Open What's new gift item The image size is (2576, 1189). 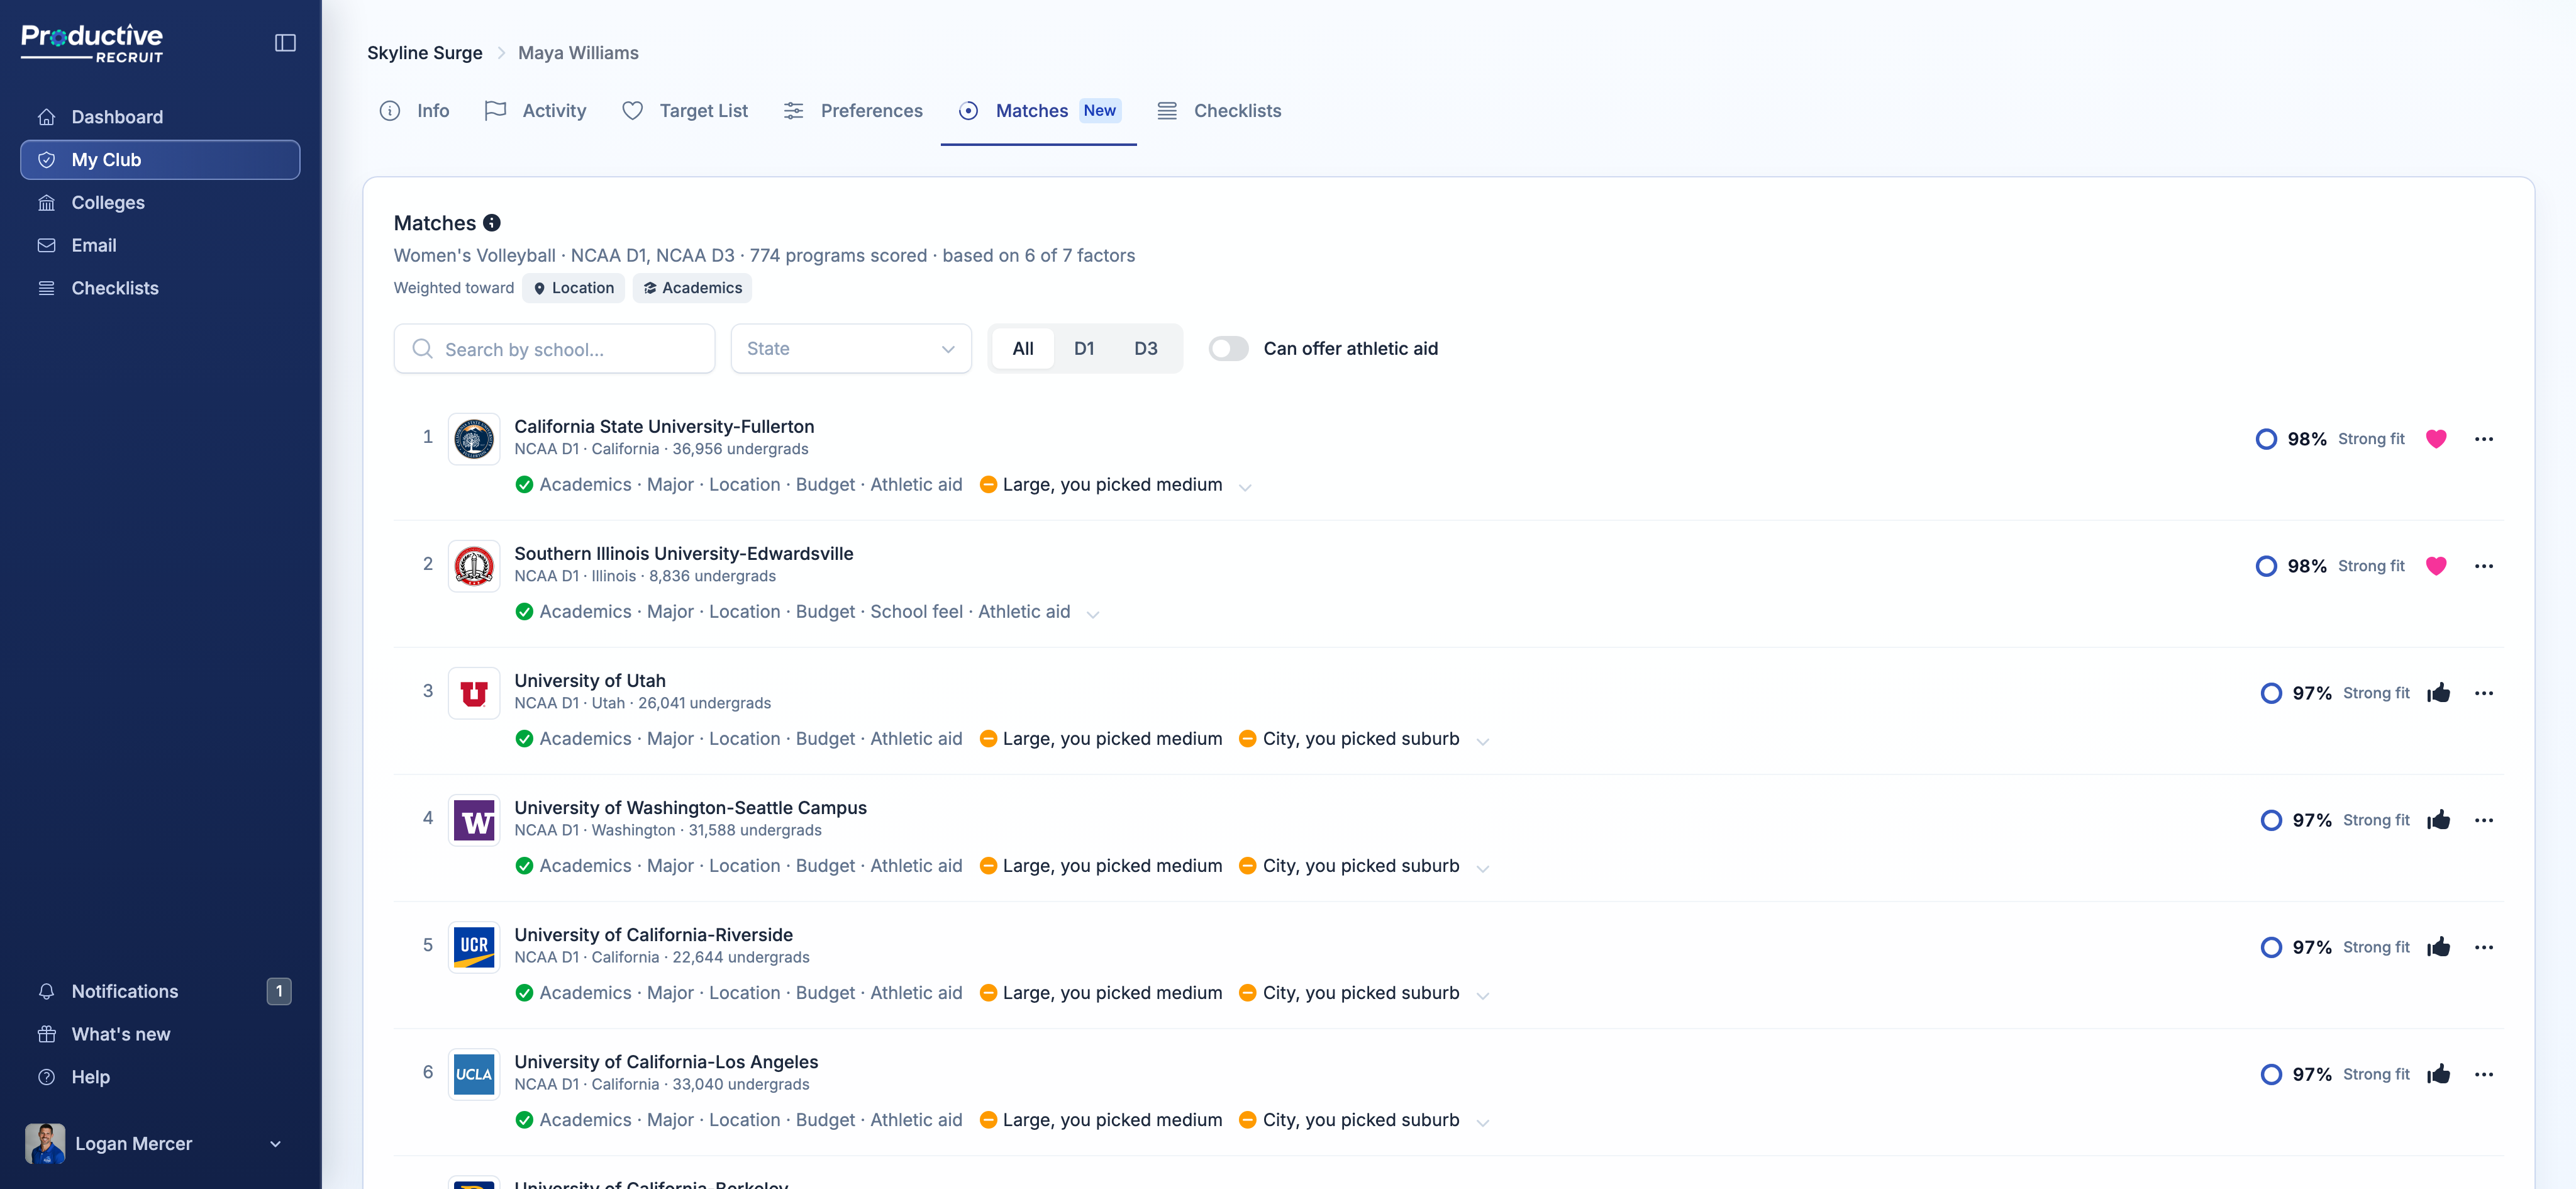[x=160, y=1034]
